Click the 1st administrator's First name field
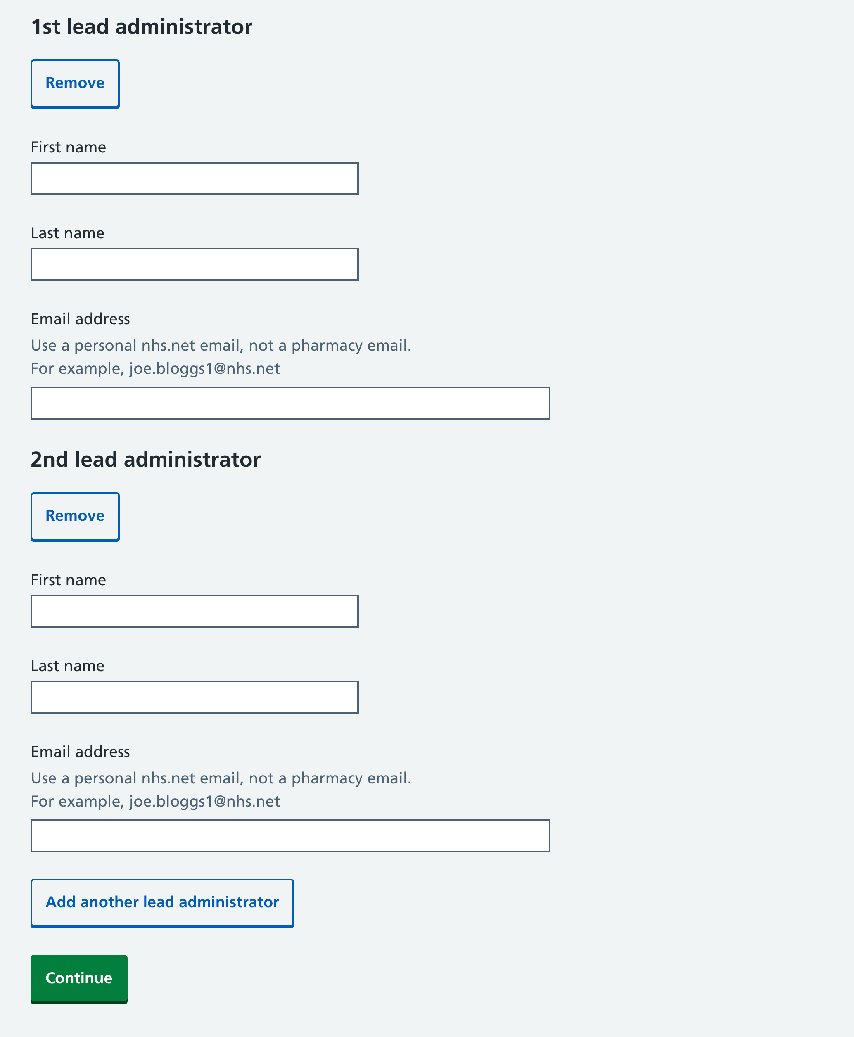 click(x=195, y=178)
